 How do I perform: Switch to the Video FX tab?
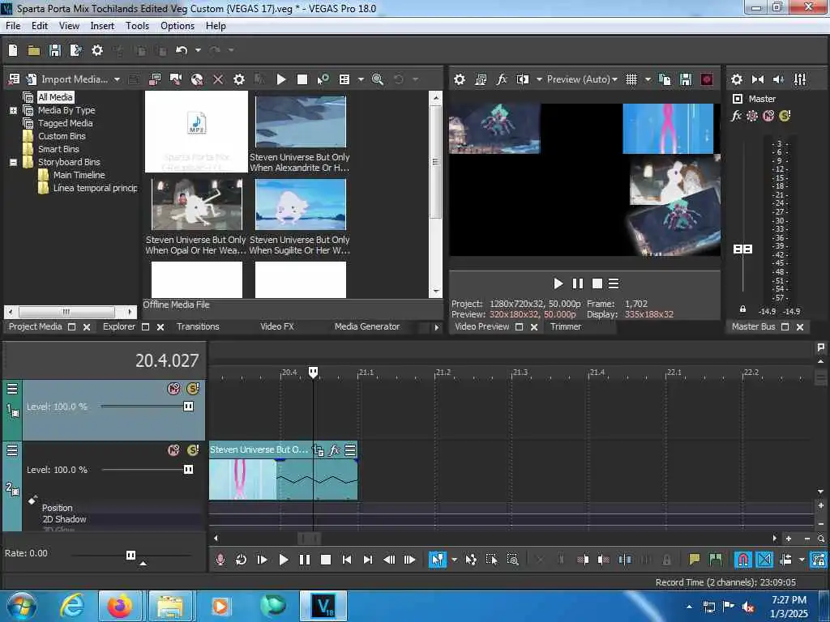click(x=277, y=327)
